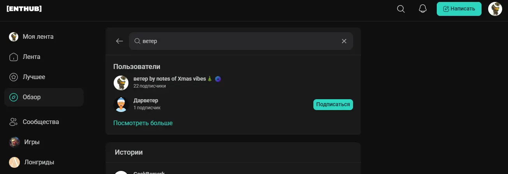508x174 pixels.
Task: Open user ветер by notes of Xmas vibes
Action: pos(169,79)
